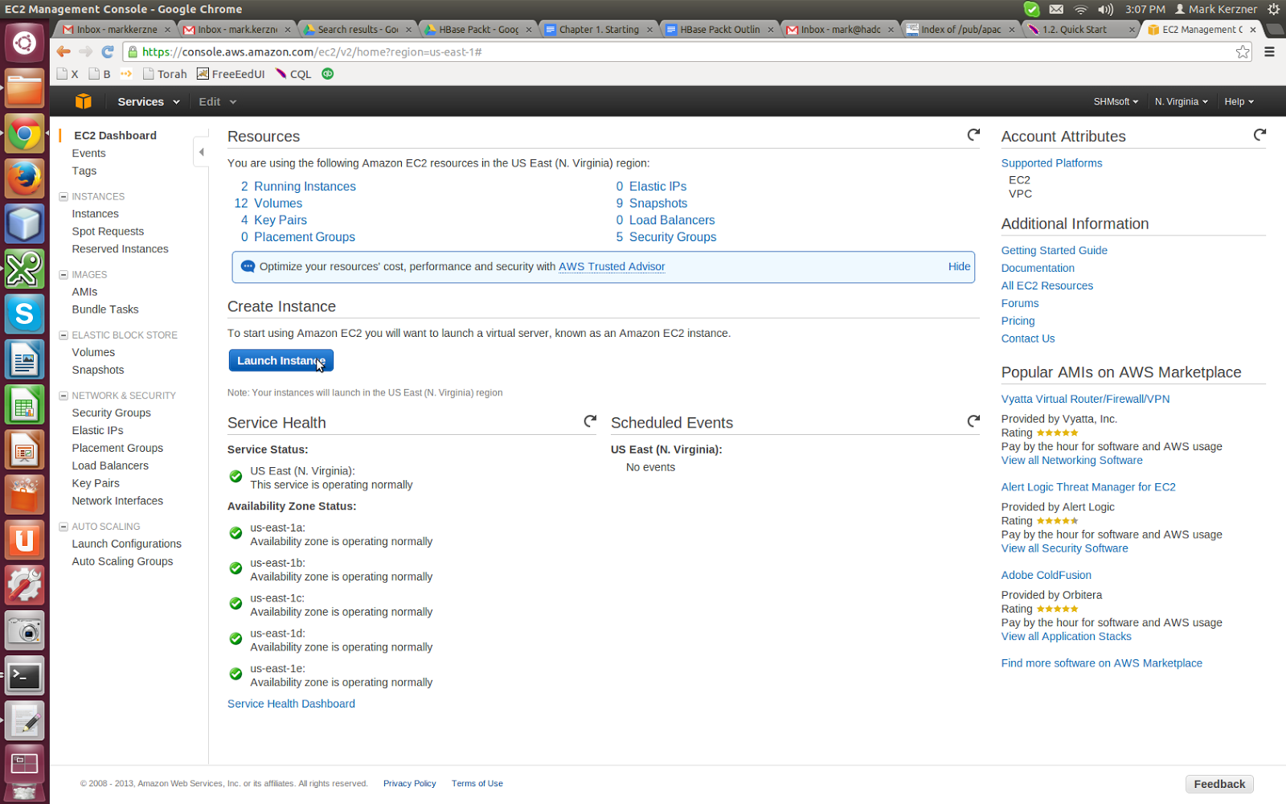Bookmark this page with the star icon
Viewport: 1286px width, 804px height.
1243,51
